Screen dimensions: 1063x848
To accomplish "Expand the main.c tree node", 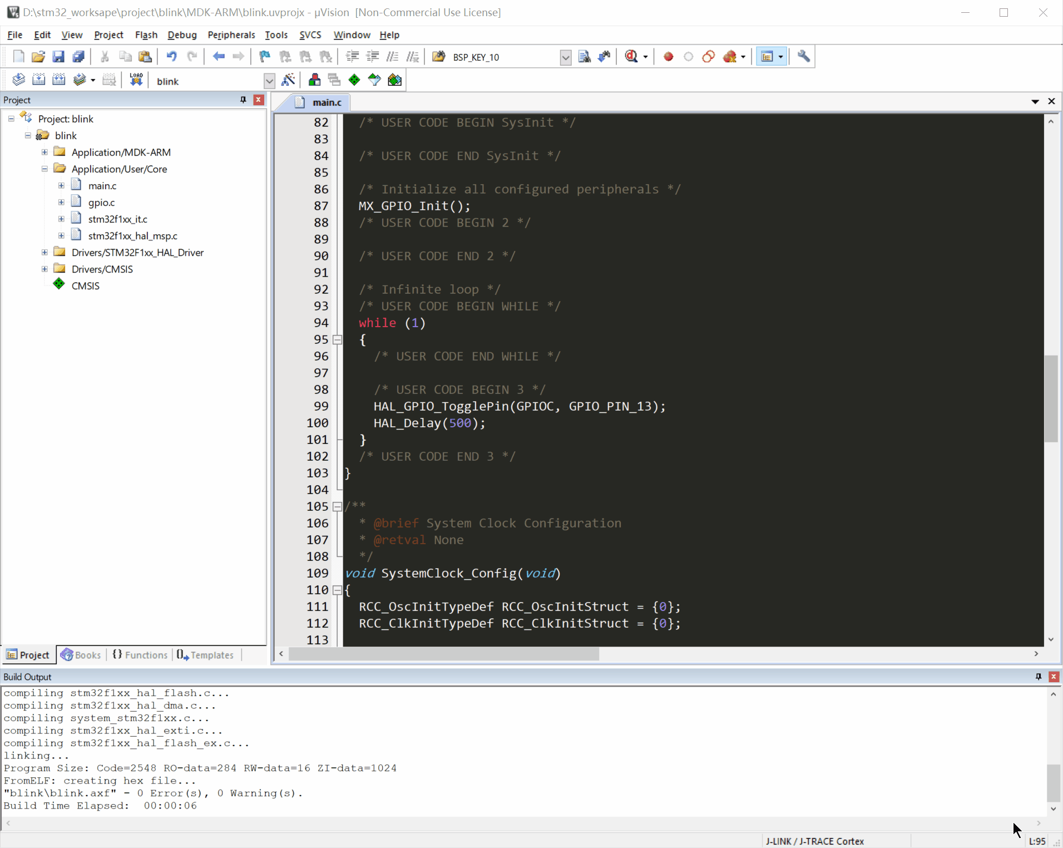I will coord(61,185).
